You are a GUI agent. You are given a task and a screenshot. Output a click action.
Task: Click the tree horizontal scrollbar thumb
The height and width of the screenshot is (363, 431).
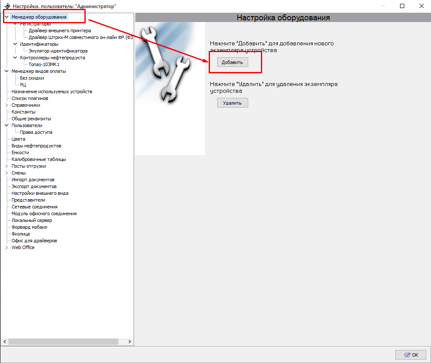[63, 341]
